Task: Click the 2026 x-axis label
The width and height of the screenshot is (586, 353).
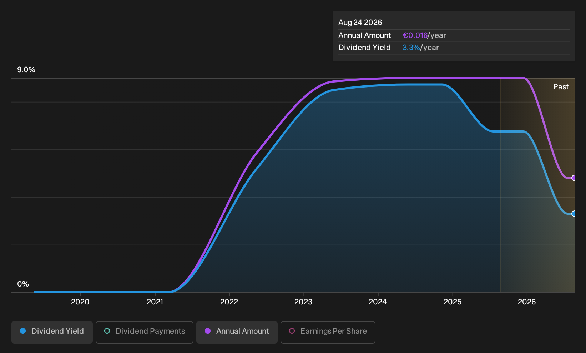Action: [527, 302]
